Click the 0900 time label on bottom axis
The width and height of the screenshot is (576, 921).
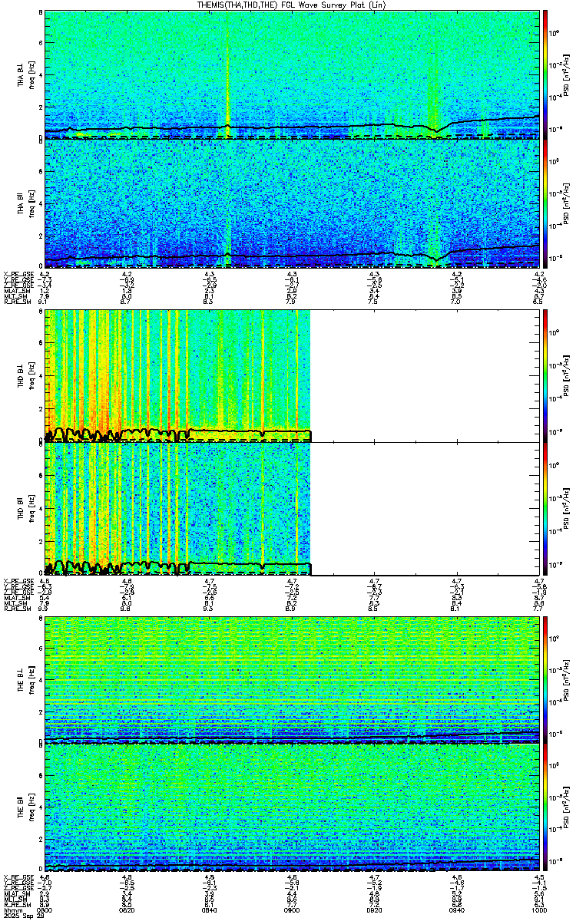[x=293, y=905]
